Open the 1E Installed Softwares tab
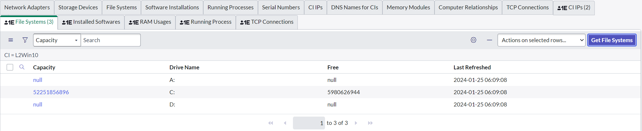This screenshot has height=131, width=642. (91, 22)
